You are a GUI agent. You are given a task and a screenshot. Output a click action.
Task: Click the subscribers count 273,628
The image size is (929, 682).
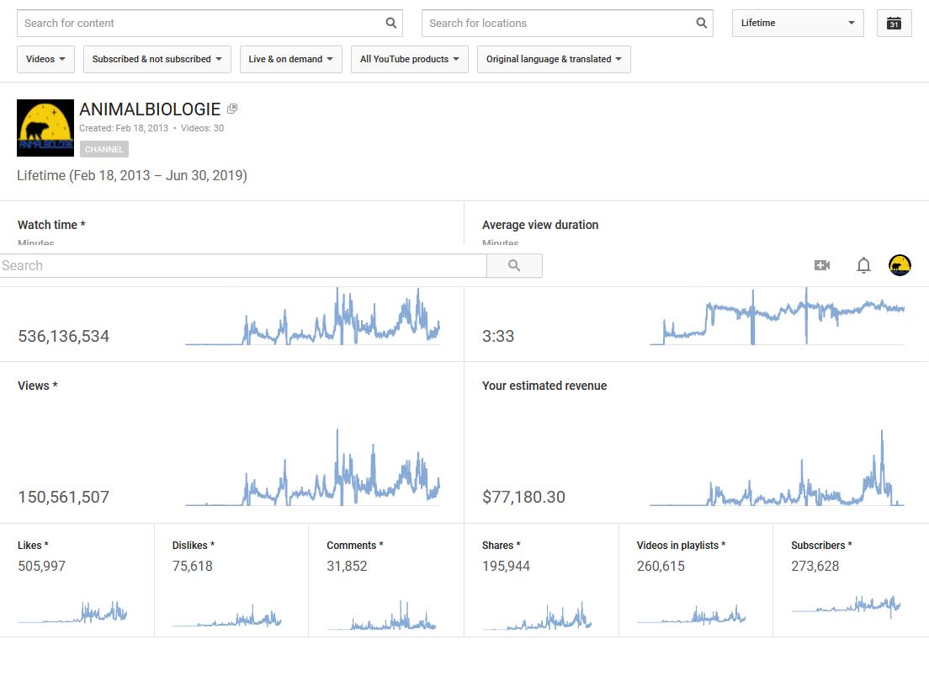815,566
